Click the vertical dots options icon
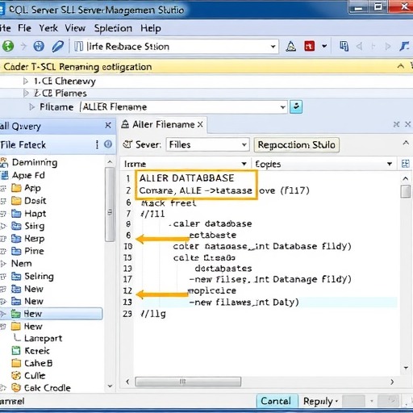 [97, 144]
